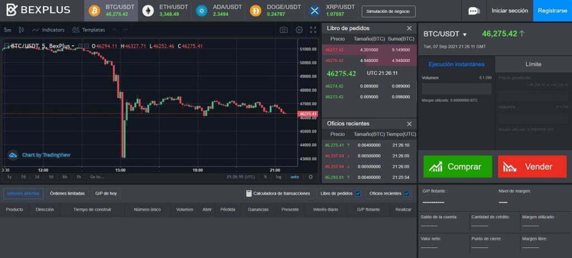Click the Producto column header
Screen dimensions: 572x258
coord(15,209)
